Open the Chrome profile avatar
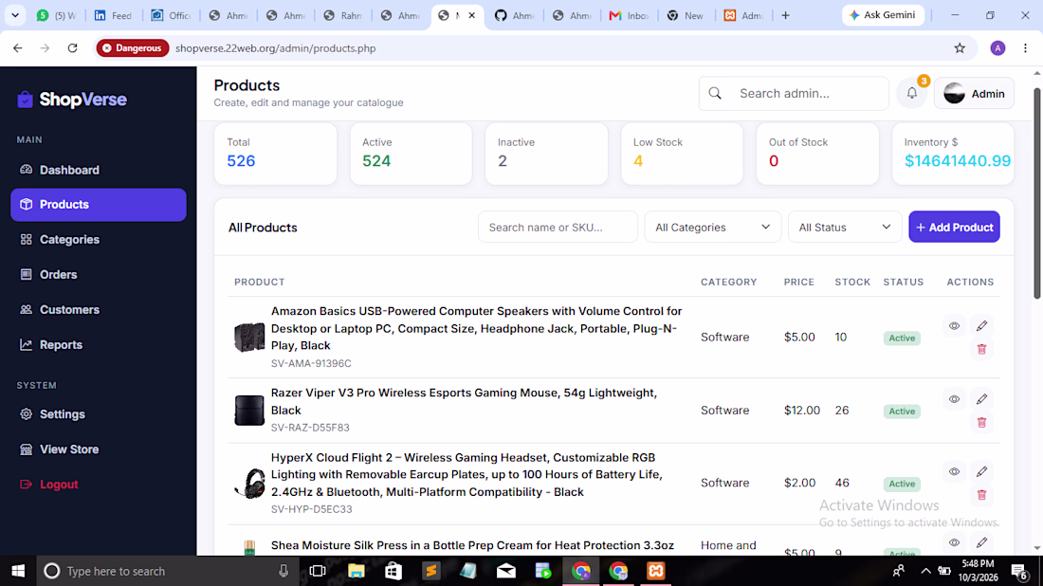Viewport: 1043px width, 586px height. coord(997,48)
